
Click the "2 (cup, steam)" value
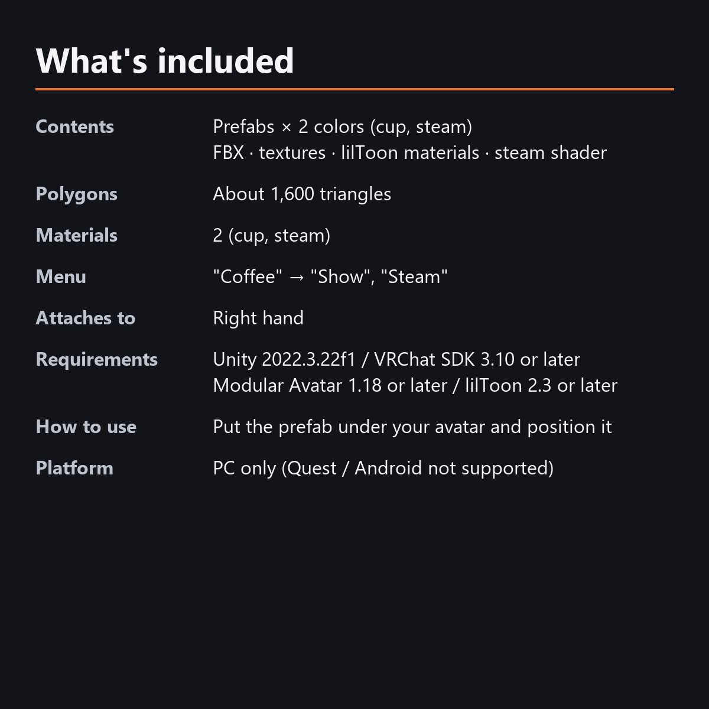click(x=272, y=236)
